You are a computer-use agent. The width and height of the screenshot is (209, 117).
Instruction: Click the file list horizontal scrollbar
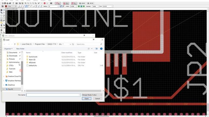[63, 91]
